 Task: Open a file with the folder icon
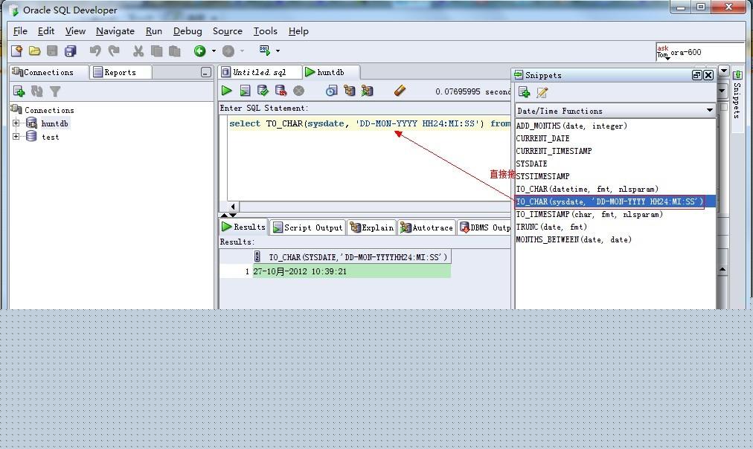coord(34,51)
